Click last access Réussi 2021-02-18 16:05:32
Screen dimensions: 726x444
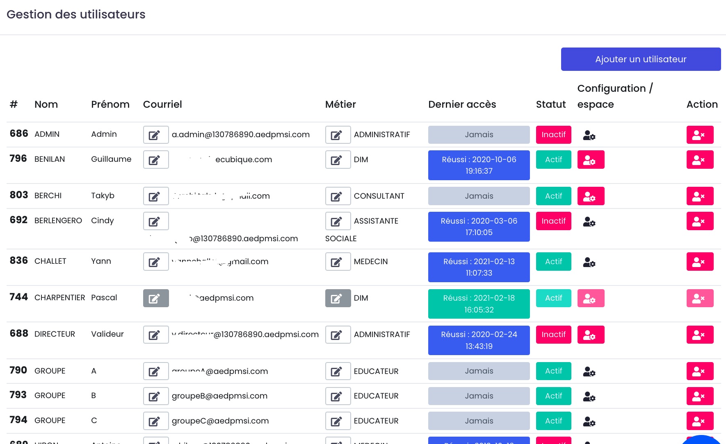coord(479,304)
